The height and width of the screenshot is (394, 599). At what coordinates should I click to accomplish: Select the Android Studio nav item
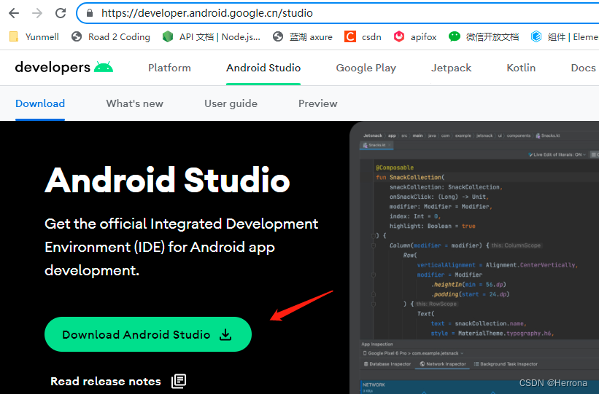(263, 68)
